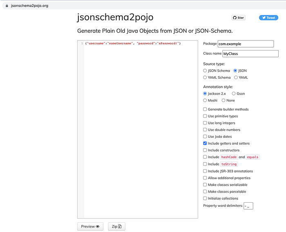Click the Property word delimiters field
Screen dimensions: 286x232
[x=248, y=206]
